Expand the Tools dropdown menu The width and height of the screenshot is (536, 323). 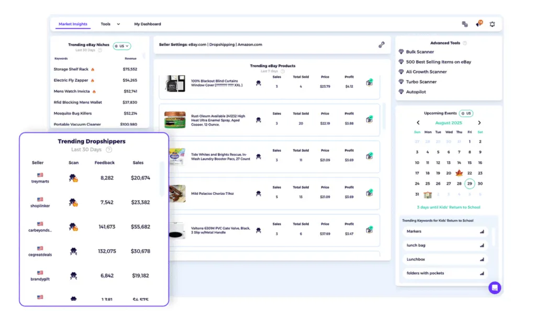coord(110,24)
